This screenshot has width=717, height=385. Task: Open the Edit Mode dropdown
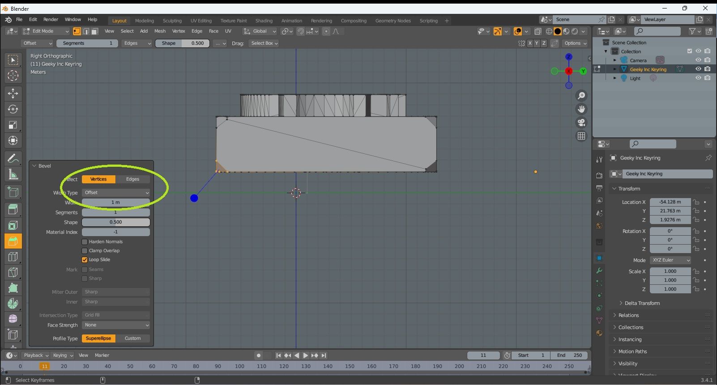point(46,31)
